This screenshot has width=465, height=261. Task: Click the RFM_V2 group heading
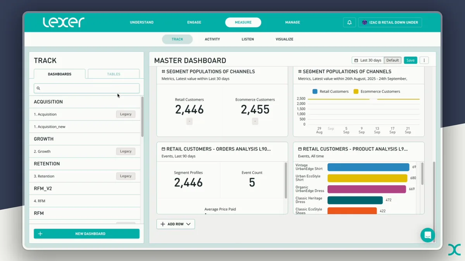43,188
